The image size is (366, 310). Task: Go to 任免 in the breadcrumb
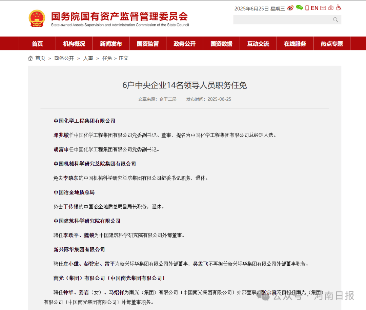107,58
